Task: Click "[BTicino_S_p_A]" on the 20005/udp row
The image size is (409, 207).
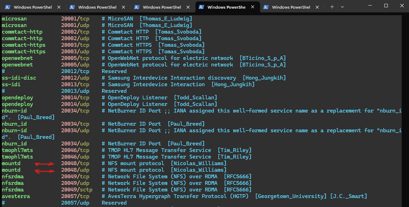Action: tap(263, 65)
